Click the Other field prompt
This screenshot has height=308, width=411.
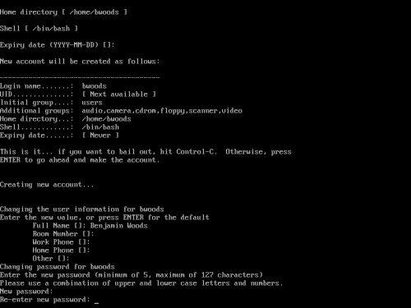(51, 259)
